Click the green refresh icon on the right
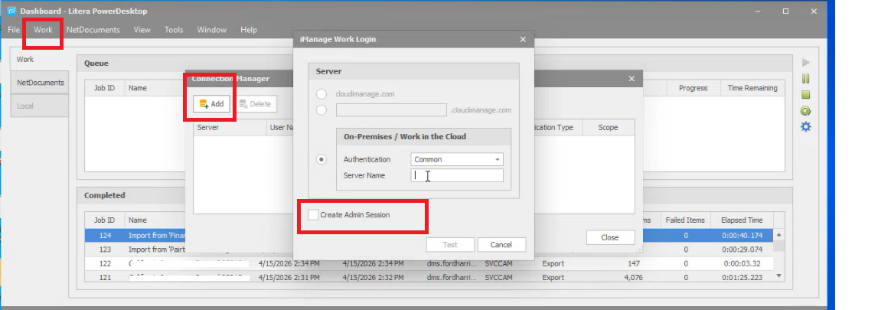Screen dimensions: 878x310 click(x=806, y=111)
